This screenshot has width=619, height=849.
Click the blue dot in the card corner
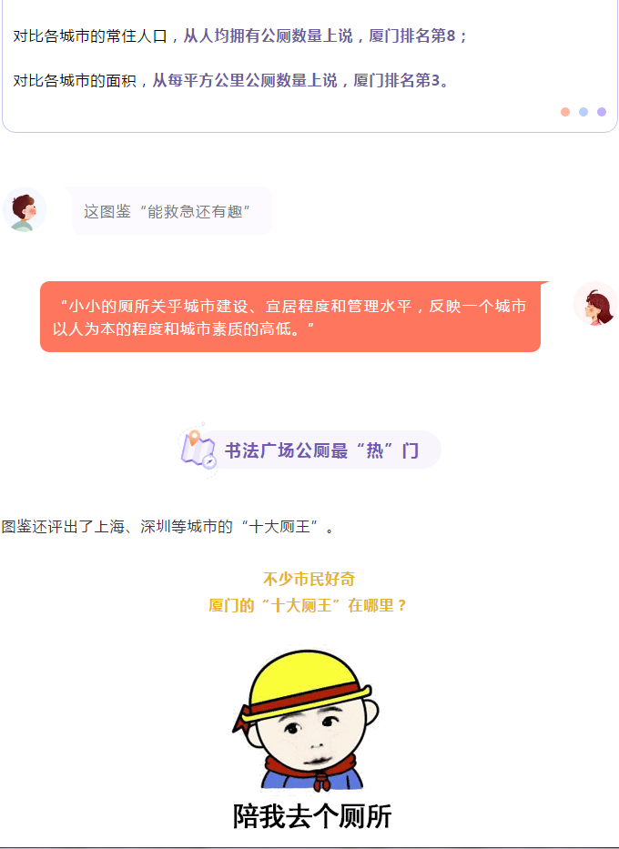click(583, 112)
